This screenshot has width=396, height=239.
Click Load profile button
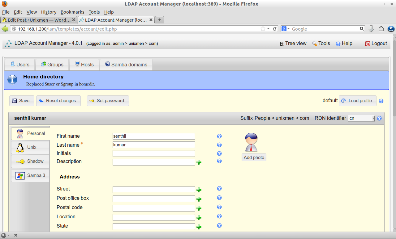point(358,101)
